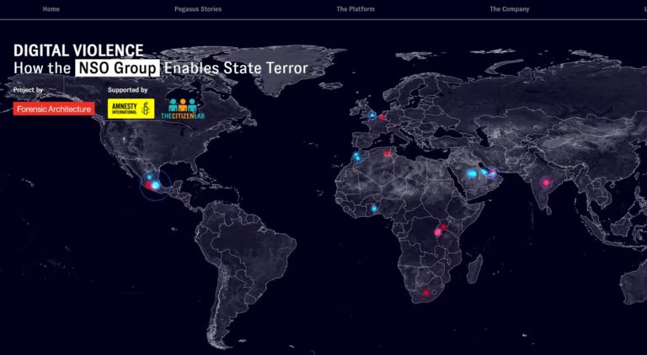Go to The Platform page
This screenshot has height=355, width=647.
pyautogui.click(x=356, y=9)
